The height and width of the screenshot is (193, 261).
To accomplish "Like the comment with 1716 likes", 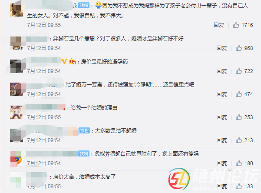I will pyautogui.click(x=236, y=25).
